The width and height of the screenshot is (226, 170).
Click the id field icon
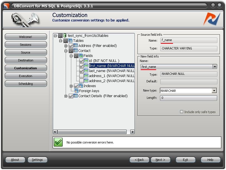[86, 61]
